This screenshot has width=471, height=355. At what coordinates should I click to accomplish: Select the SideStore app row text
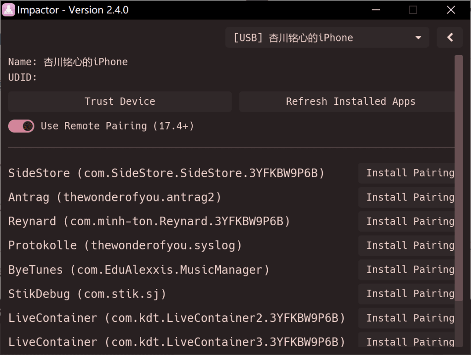[x=166, y=173]
